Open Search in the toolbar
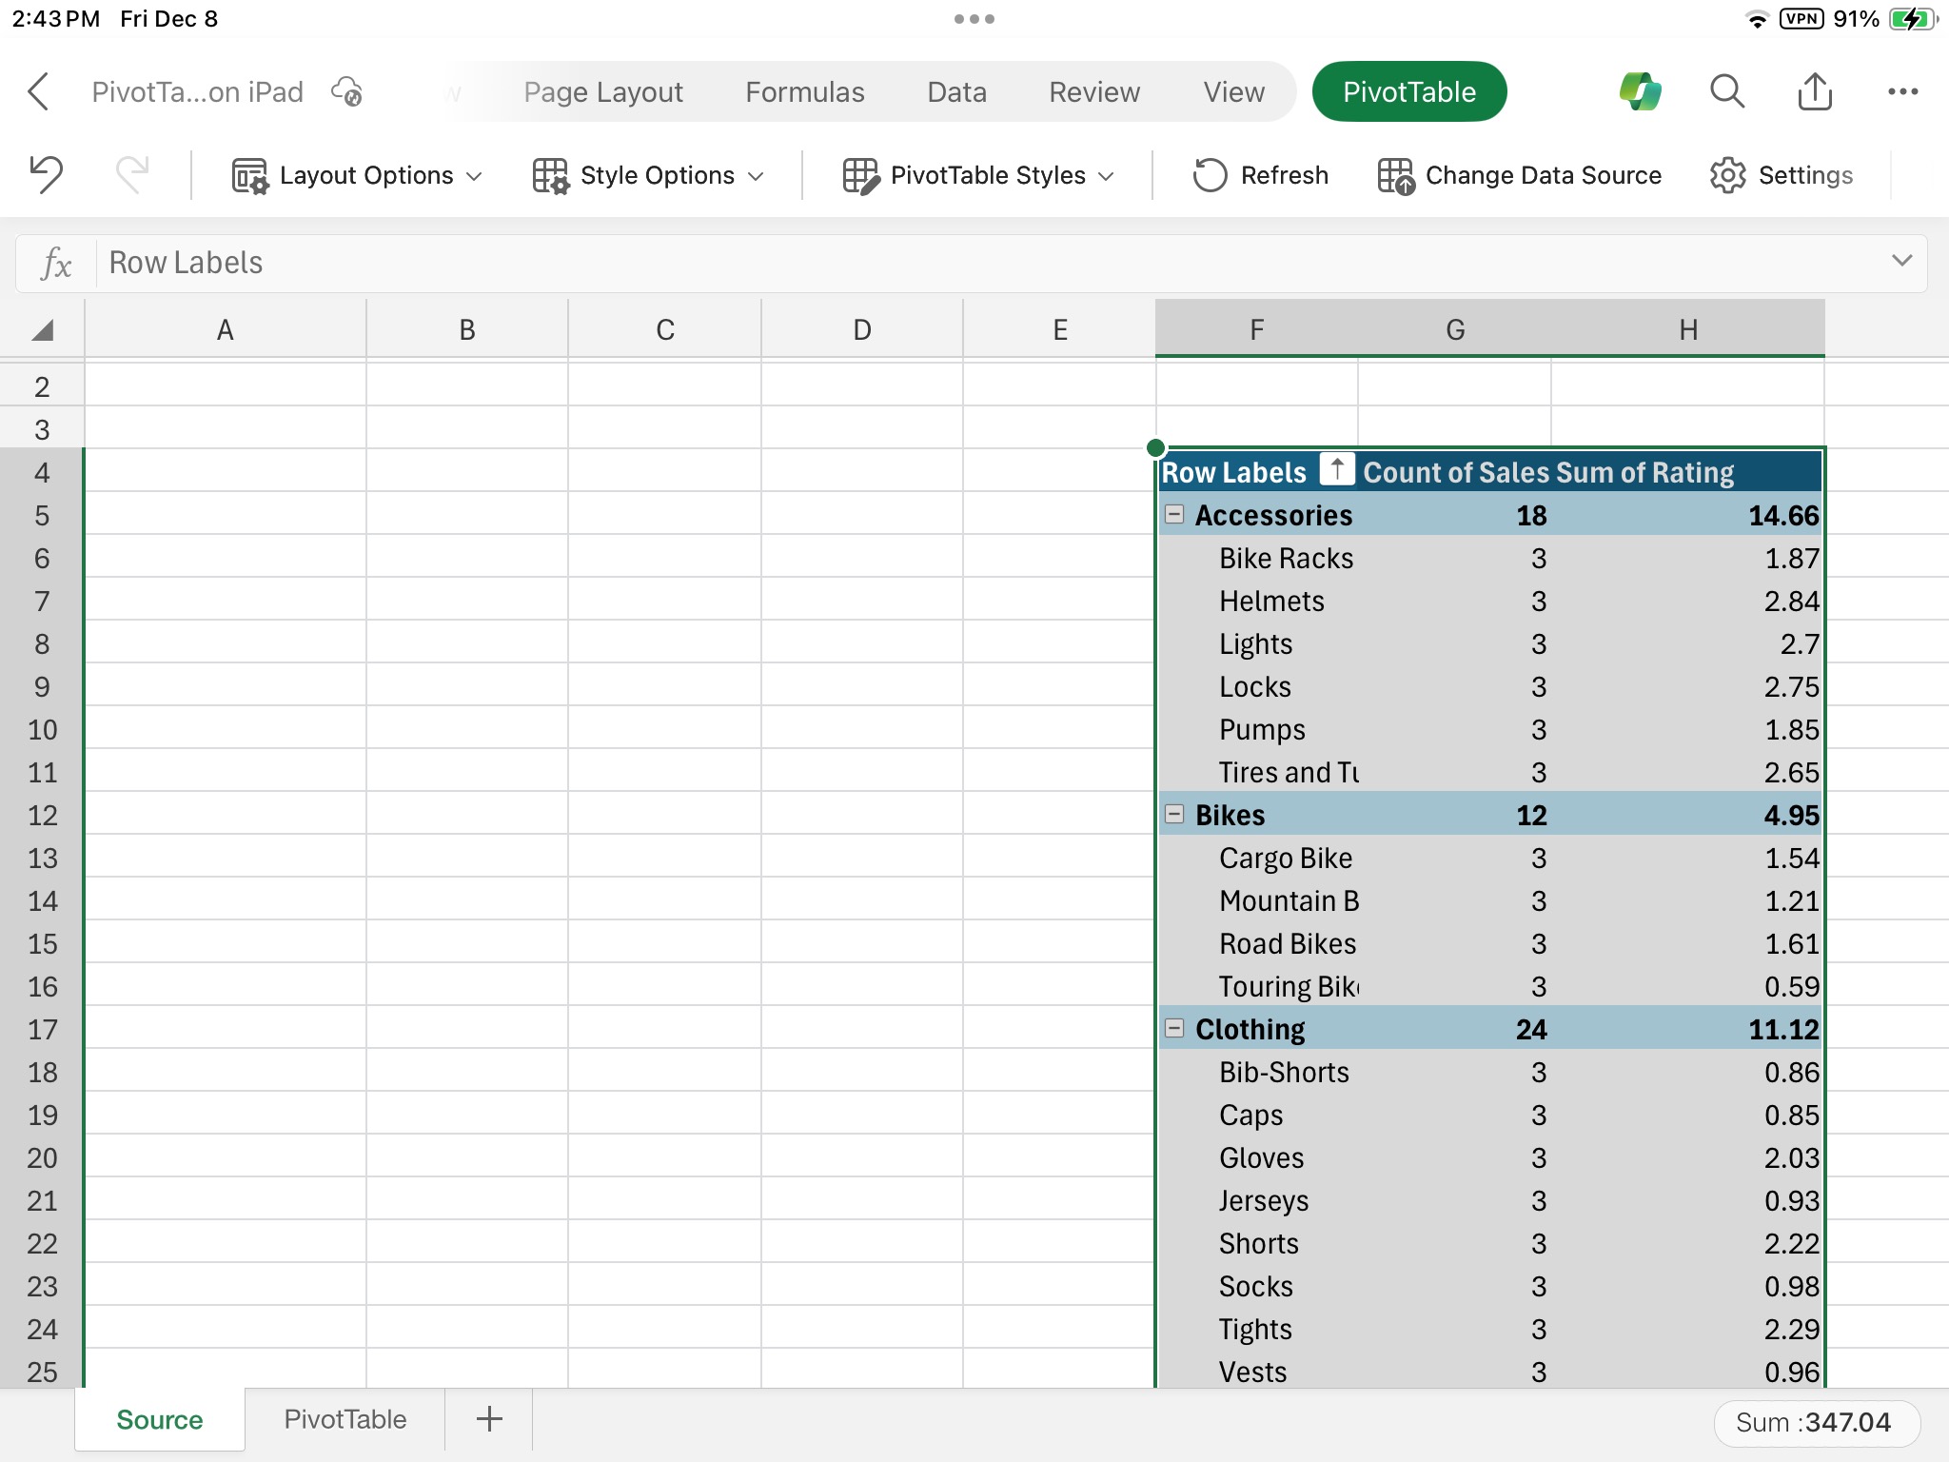 [x=1726, y=91]
